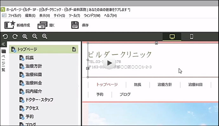Open the ファイル(F) menu
The height and width of the screenshot is (126, 219).
15,16
